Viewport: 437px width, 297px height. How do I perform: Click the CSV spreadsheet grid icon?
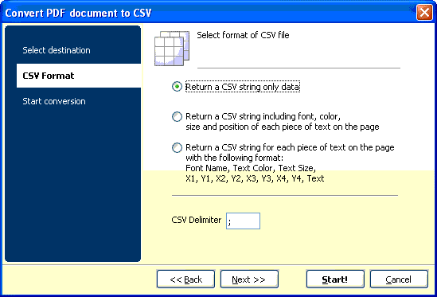coord(172,49)
